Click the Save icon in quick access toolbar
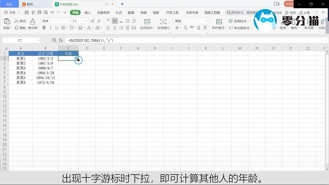 (x=27, y=13)
